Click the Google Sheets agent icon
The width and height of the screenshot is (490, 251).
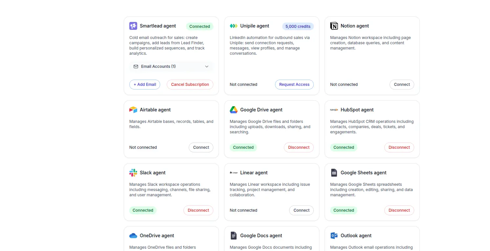click(334, 173)
